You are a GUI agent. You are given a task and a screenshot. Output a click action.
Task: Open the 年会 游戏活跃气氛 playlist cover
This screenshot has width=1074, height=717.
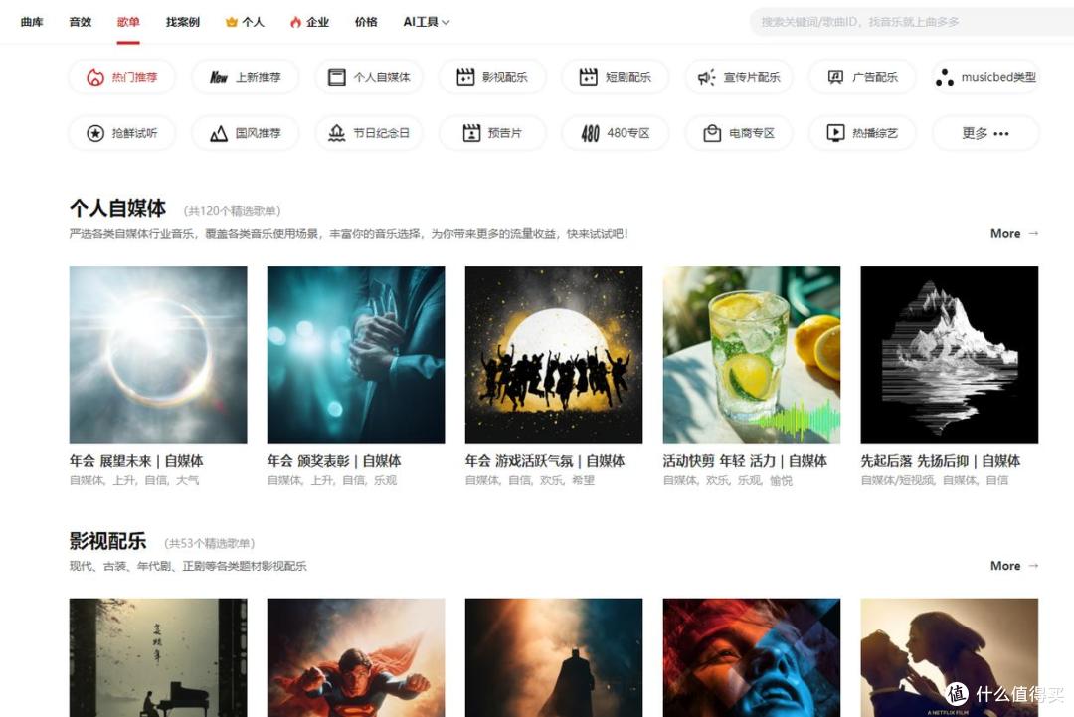(554, 354)
